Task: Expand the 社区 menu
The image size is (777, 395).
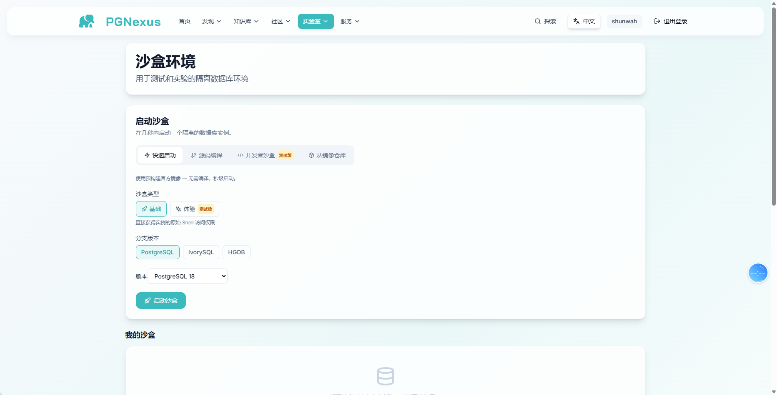Action: (281, 21)
